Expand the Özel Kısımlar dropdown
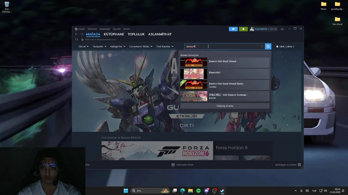Screen dimensions: 348x195 [165, 47]
